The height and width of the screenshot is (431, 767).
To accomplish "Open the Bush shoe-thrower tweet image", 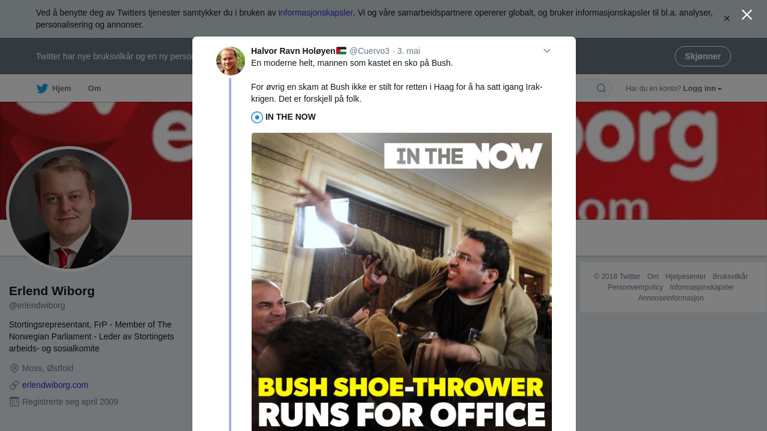I will [x=401, y=281].
